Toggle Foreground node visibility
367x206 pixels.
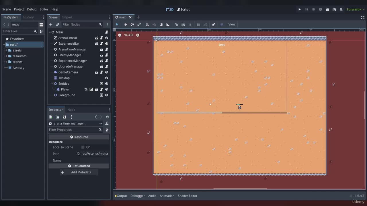(x=107, y=95)
